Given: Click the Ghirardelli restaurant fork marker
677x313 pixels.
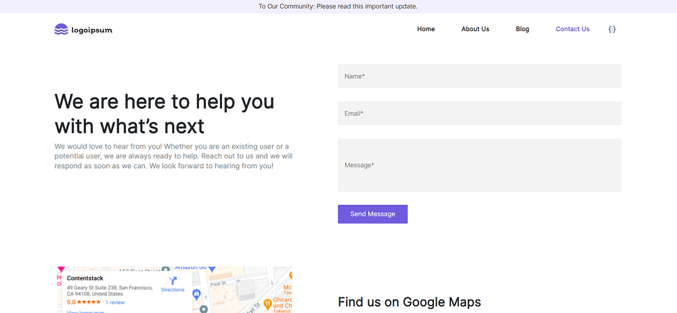Looking at the screenshot, I should [x=267, y=303].
